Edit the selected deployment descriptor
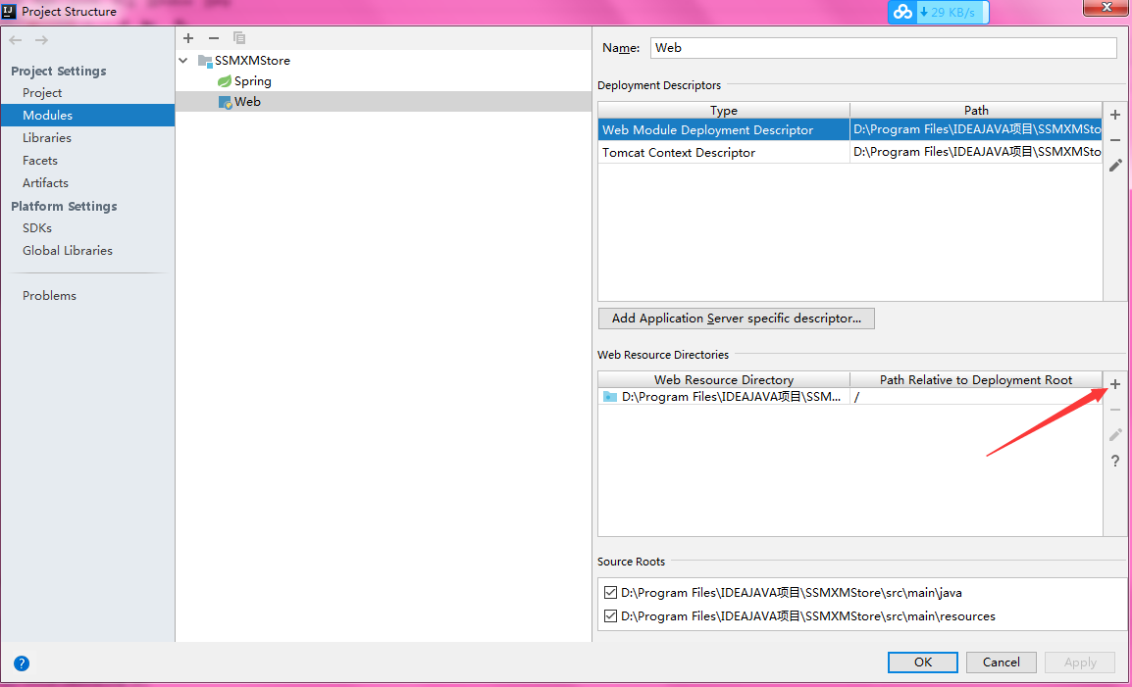This screenshot has height=687, width=1132. pyautogui.click(x=1115, y=166)
